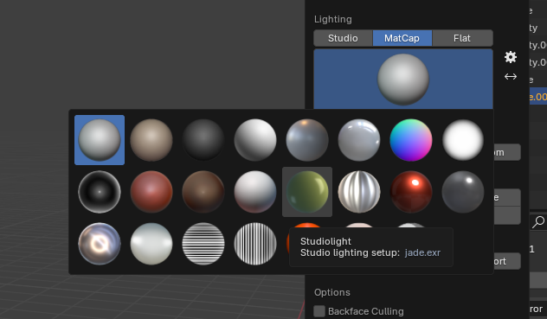Pick the chrome reflective ring MatCap
Screen dimensions: 547x319
click(100, 244)
